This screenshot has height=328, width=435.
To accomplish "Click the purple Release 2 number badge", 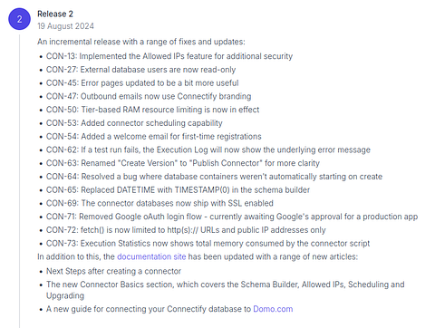I will (19, 19).
